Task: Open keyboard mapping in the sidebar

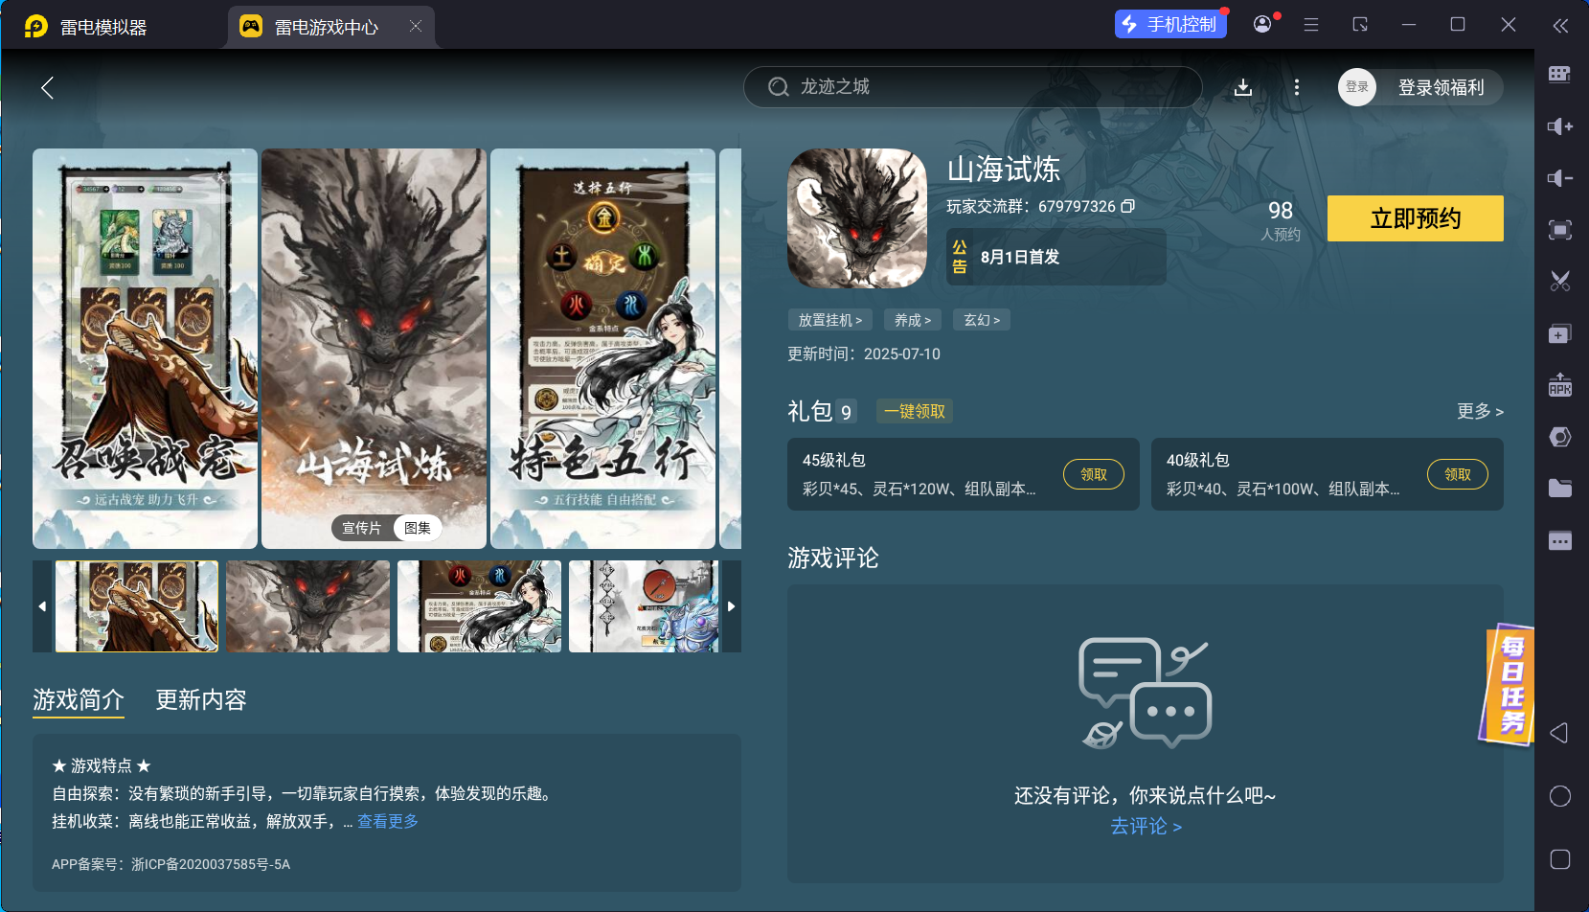Action: click(1560, 75)
